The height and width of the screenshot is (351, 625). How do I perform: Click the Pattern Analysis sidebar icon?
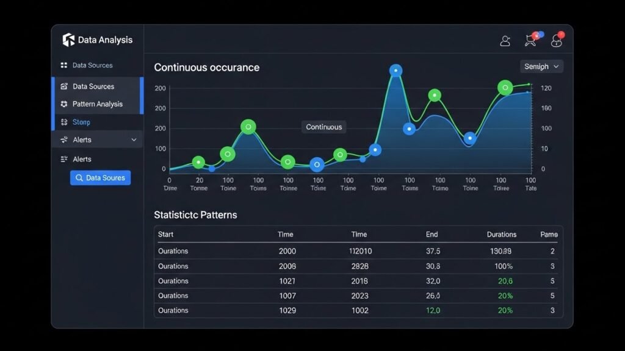pos(64,104)
